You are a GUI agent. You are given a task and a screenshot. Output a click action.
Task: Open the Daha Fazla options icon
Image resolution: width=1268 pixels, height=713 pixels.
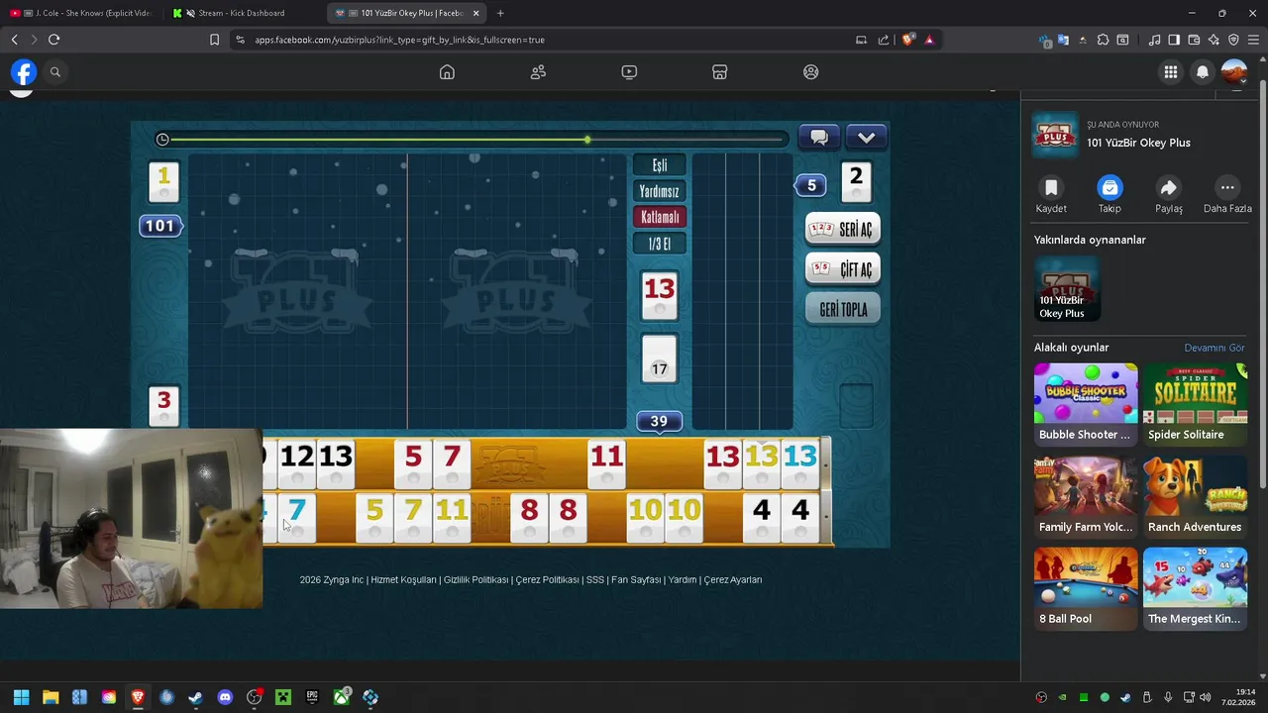tap(1227, 188)
